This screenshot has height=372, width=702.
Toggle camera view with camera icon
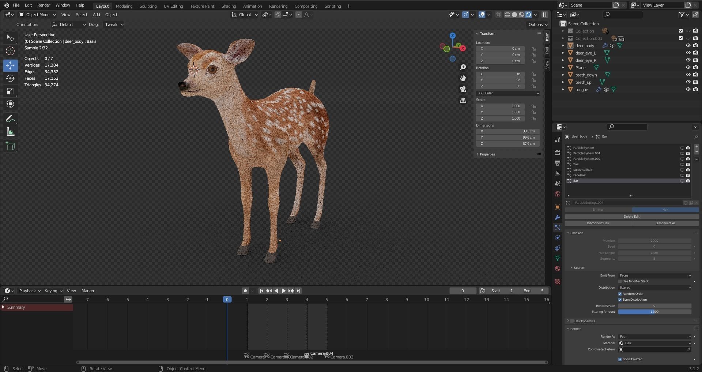463,89
